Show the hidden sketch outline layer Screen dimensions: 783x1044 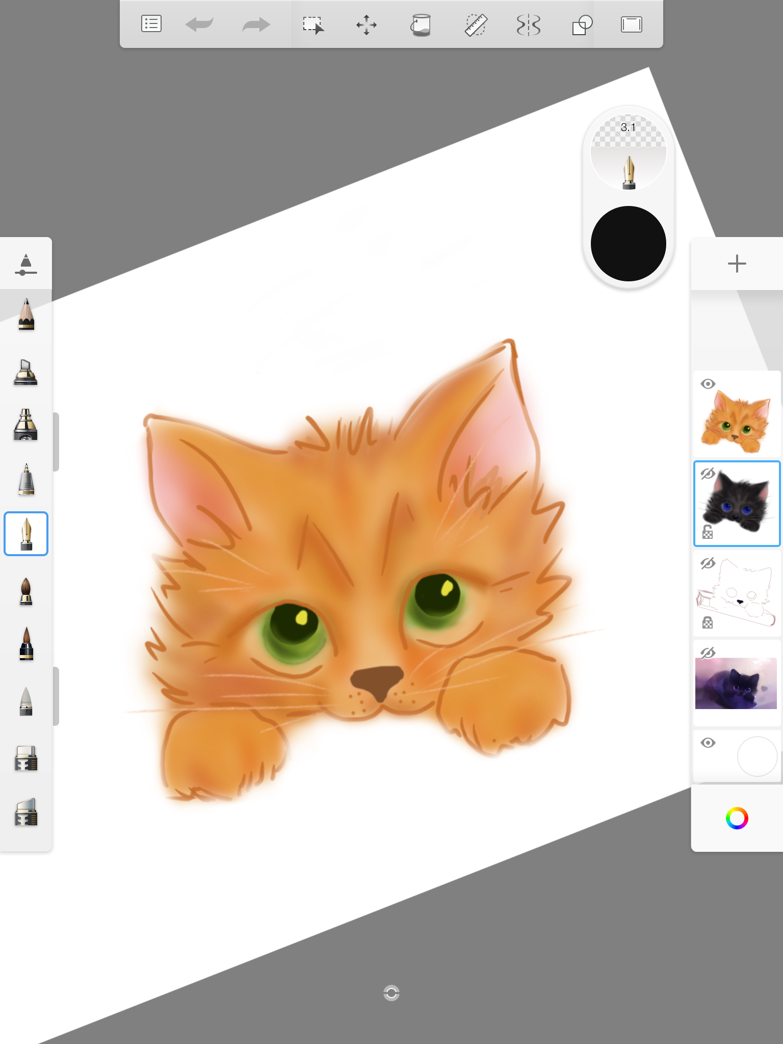pos(708,564)
